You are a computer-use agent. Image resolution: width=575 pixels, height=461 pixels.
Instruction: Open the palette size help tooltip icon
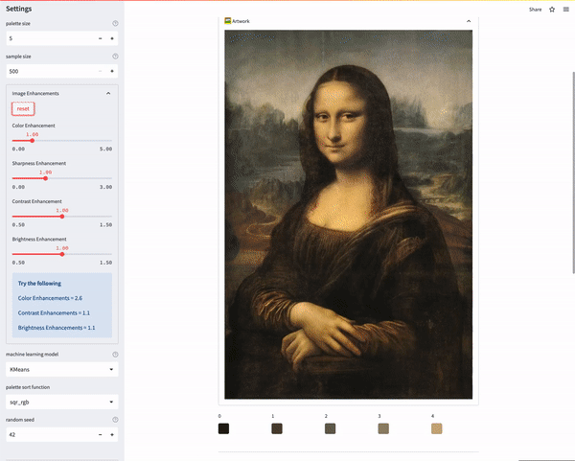click(x=115, y=23)
